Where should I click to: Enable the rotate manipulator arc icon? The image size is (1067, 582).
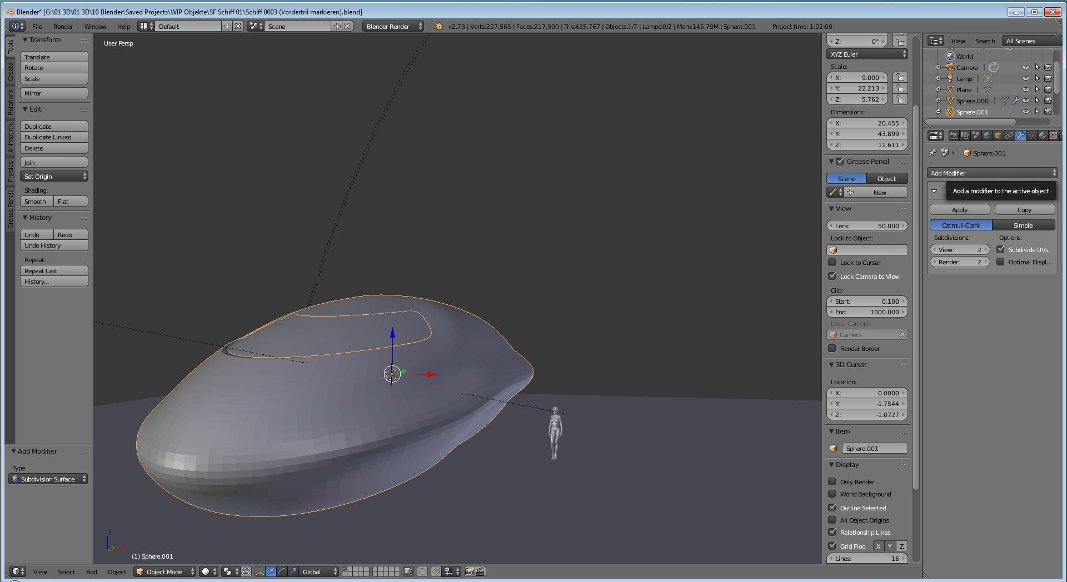coord(282,571)
